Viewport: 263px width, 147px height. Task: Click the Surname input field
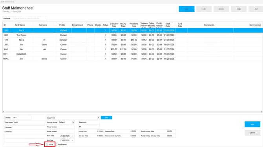pos(25,127)
